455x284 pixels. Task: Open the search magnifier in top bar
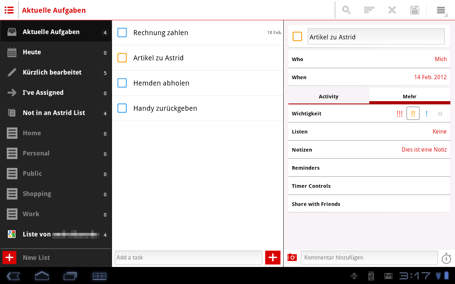click(x=347, y=10)
